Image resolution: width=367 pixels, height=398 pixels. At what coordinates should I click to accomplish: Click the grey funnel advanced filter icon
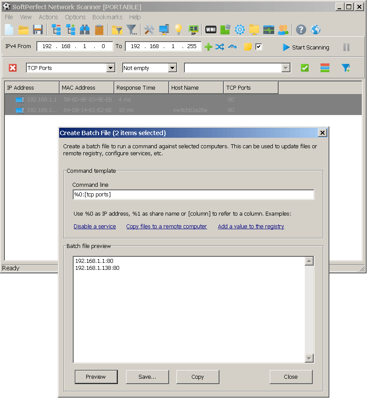tap(132, 30)
